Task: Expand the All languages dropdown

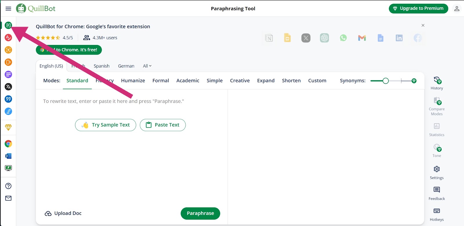Action: coord(147,66)
